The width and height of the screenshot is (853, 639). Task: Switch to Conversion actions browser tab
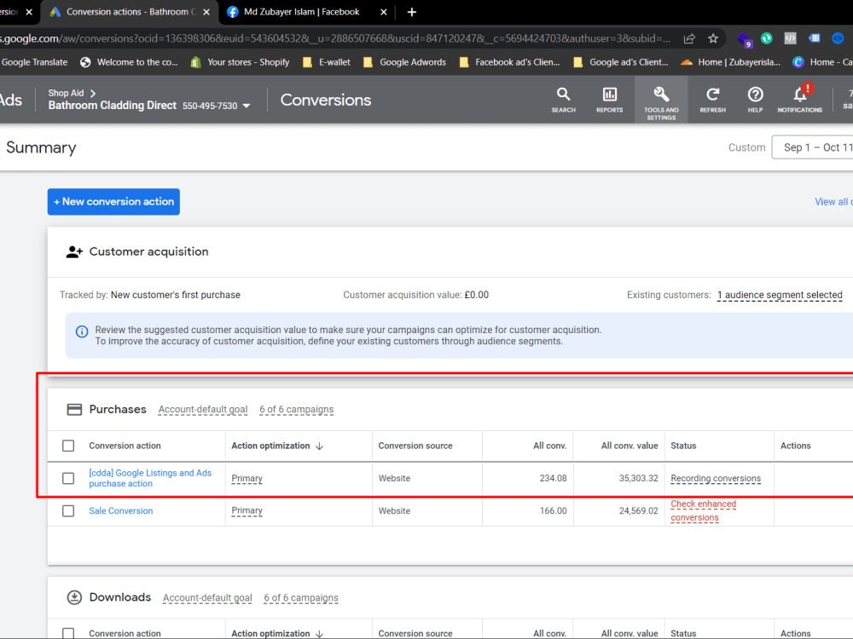(130, 12)
